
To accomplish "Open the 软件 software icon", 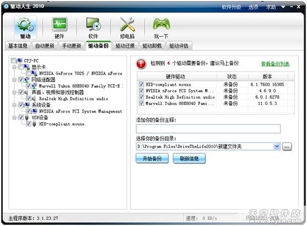I will 94,24.
